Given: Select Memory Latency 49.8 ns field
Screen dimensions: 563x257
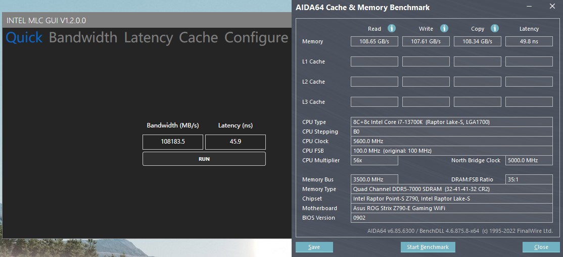Looking at the screenshot, I should 529,41.
